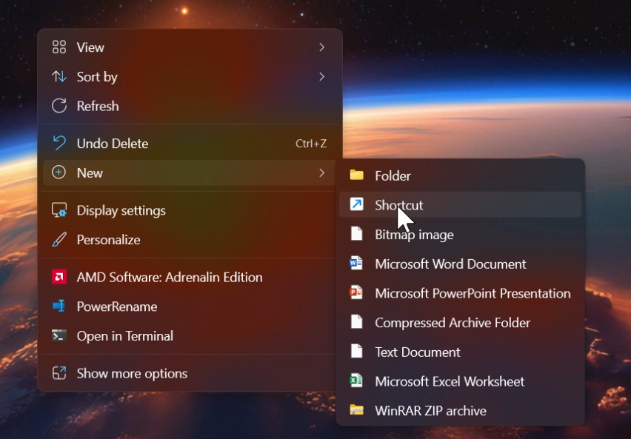The image size is (631, 439).
Task: Choose Compressed Archive Folder option
Action: pos(453,323)
